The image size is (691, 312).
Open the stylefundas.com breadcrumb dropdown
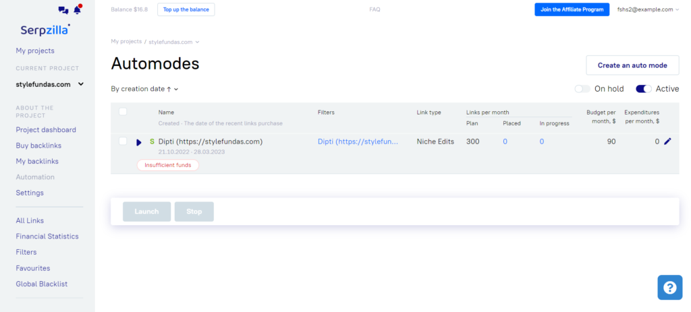[174, 42]
